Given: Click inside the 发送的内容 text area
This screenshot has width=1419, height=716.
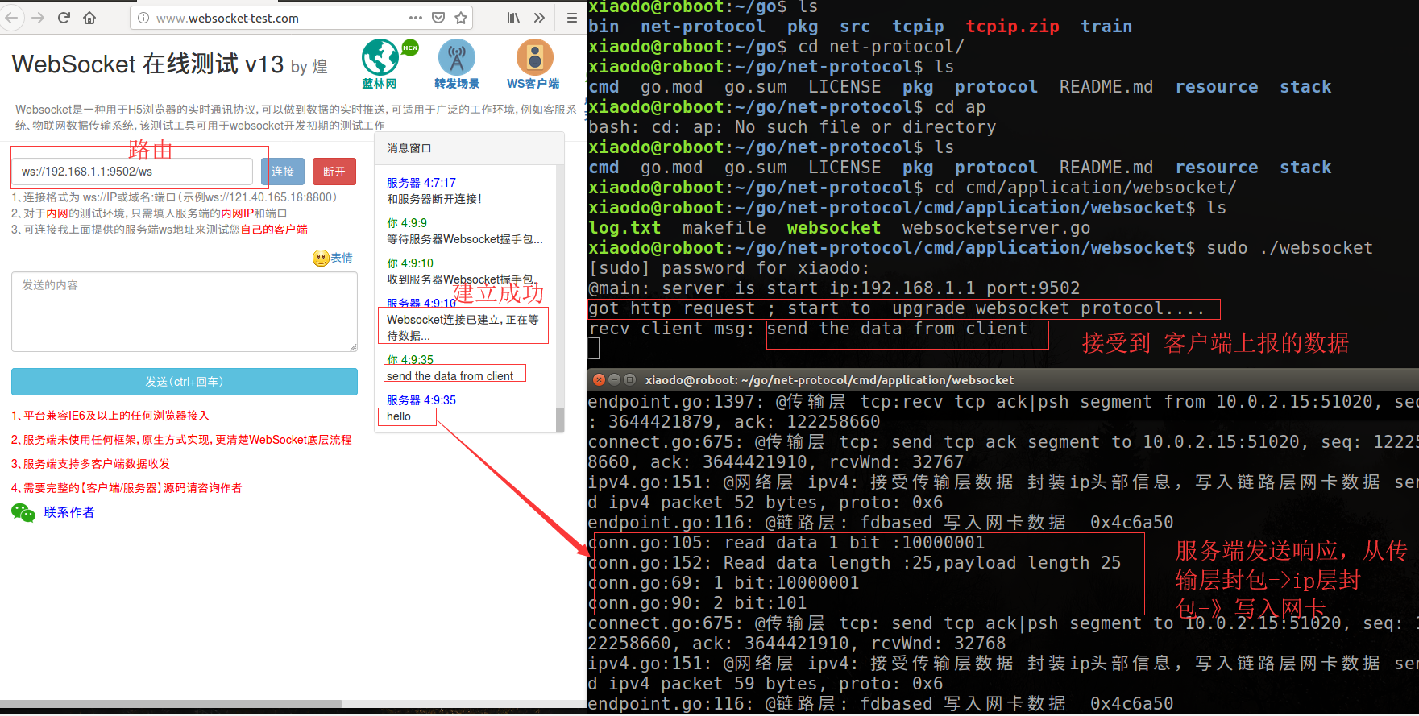Looking at the screenshot, I should coord(185,312).
